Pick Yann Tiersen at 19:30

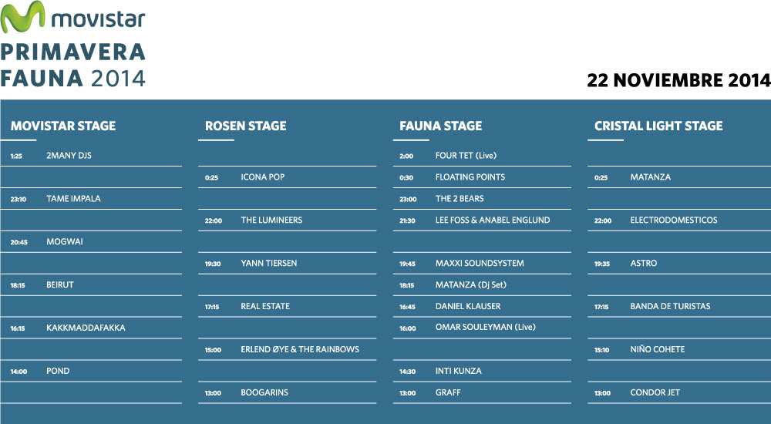click(x=287, y=263)
